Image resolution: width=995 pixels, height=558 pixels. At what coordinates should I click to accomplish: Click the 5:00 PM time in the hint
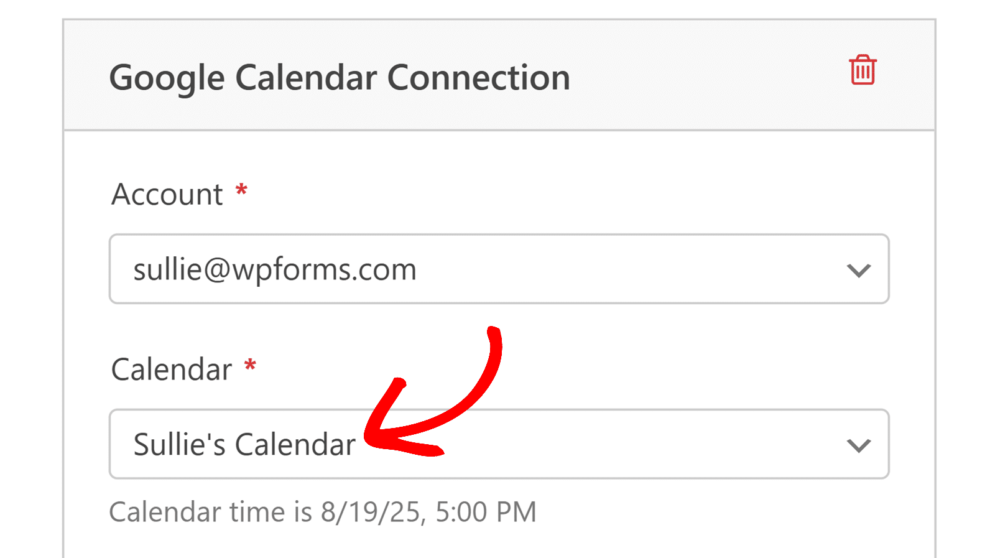(486, 512)
